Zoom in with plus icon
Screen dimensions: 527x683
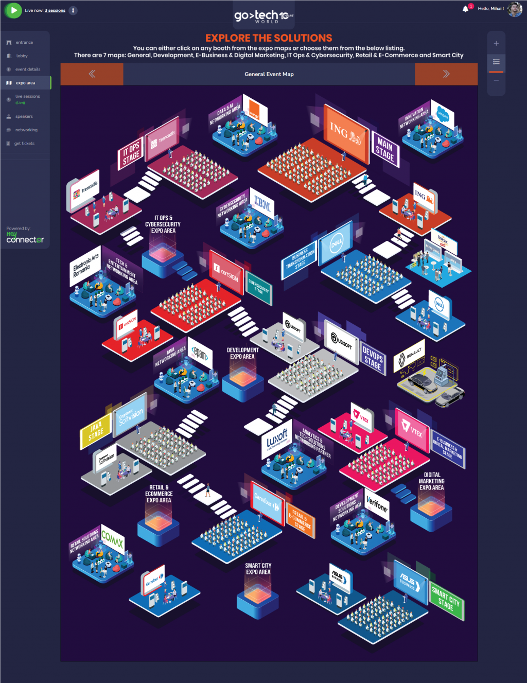(496, 43)
